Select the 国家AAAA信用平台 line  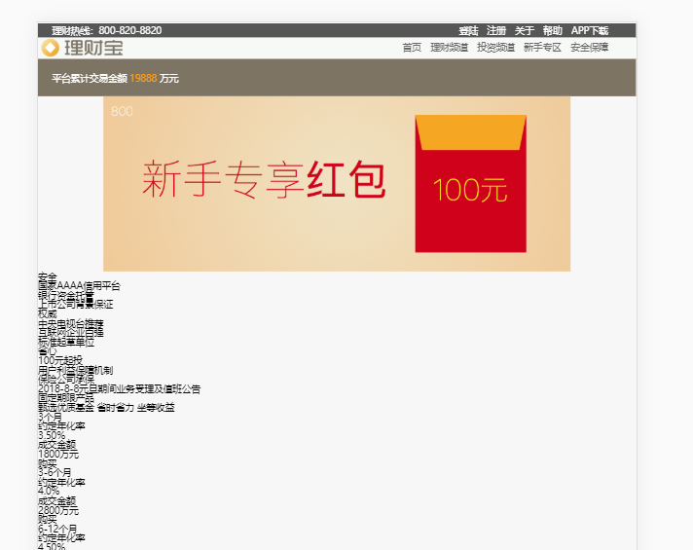click(79, 286)
